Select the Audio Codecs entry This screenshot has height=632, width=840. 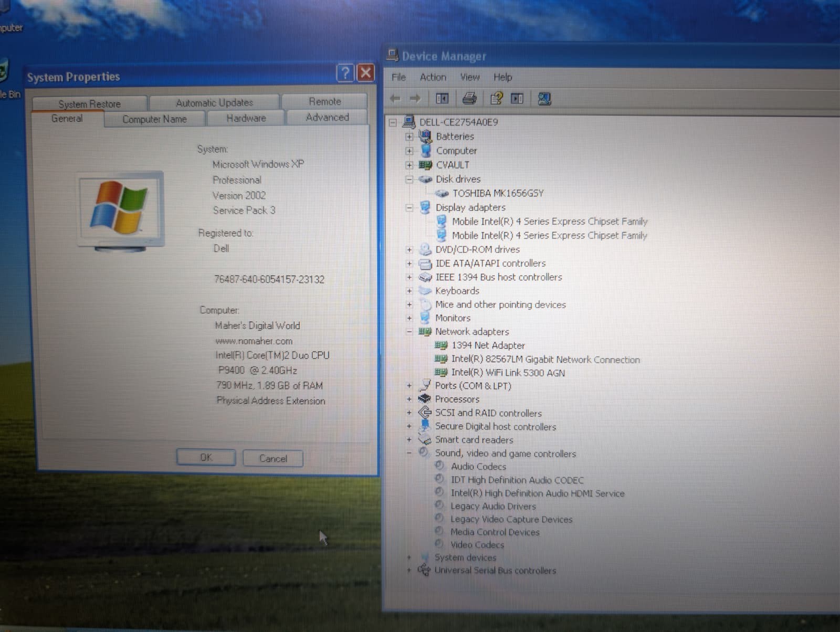coord(478,467)
